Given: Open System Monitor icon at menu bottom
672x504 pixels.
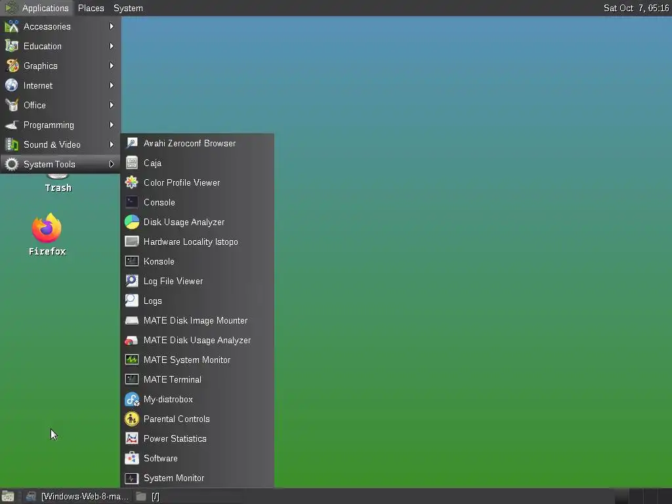Looking at the screenshot, I should click(x=131, y=478).
